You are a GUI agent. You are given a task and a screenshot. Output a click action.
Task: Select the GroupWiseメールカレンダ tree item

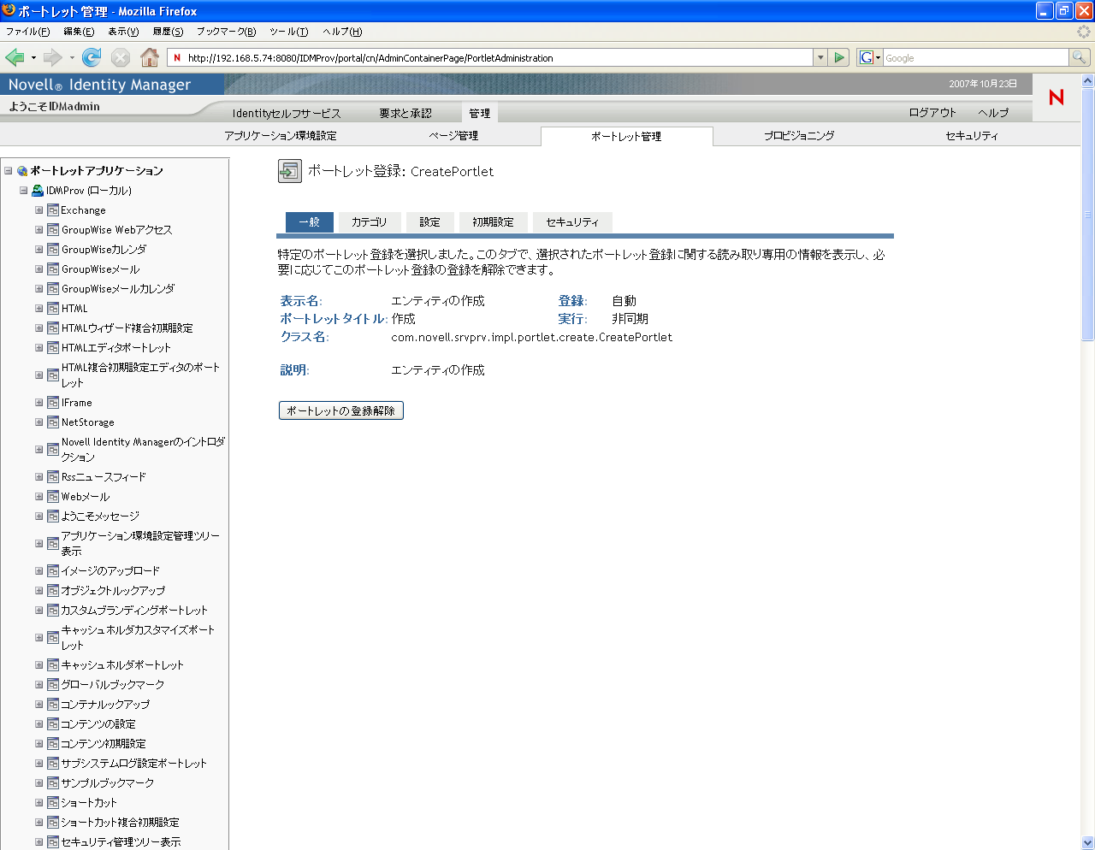[x=118, y=289]
